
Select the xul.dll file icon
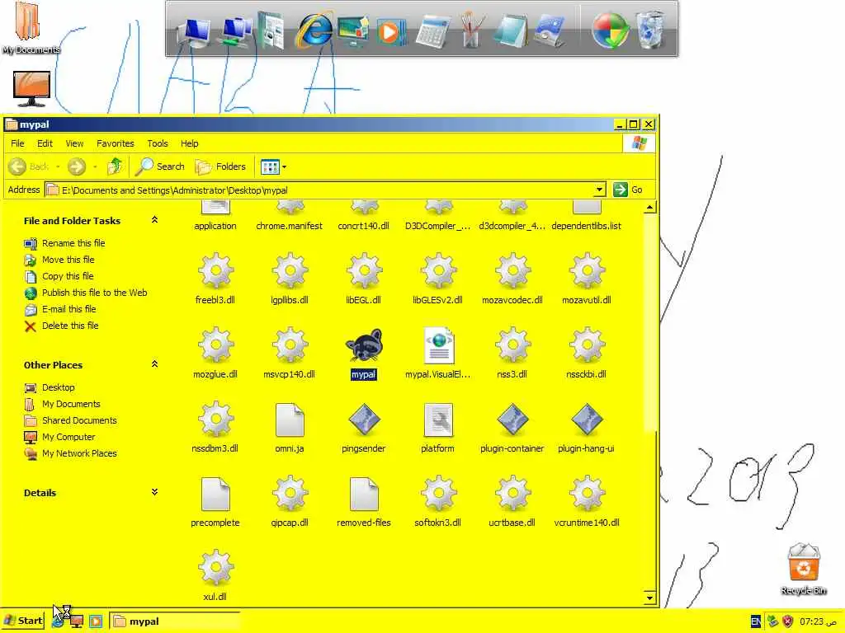coord(215,568)
